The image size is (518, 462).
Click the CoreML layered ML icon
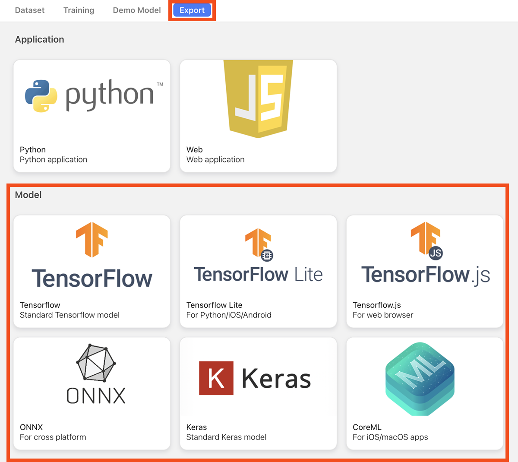pyautogui.click(x=420, y=379)
